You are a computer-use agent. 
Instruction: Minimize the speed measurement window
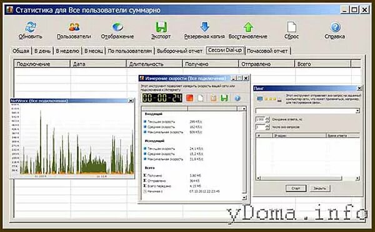[x=234, y=78]
